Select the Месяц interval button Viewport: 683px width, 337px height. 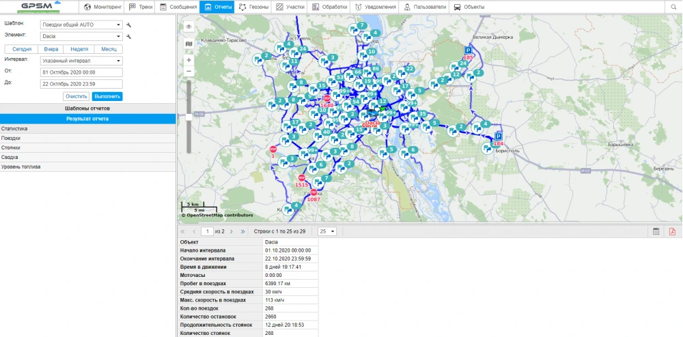point(109,49)
